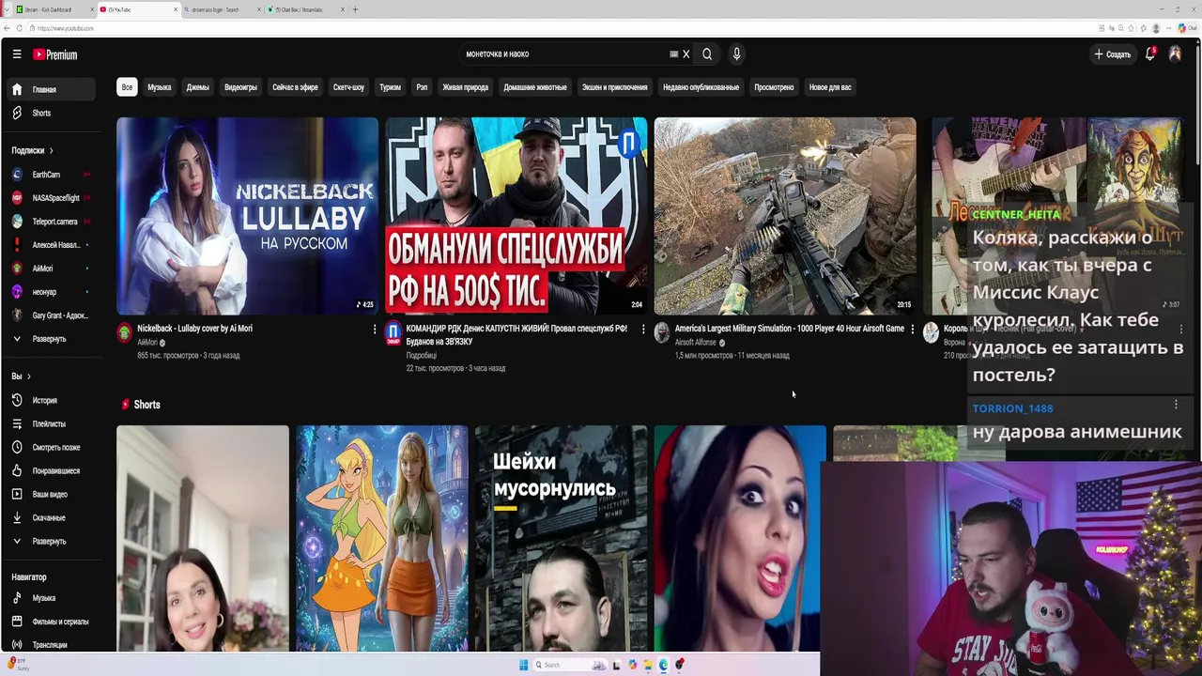Select the Рэп filter chip
The image size is (1202, 676).
click(x=422, y=87)
